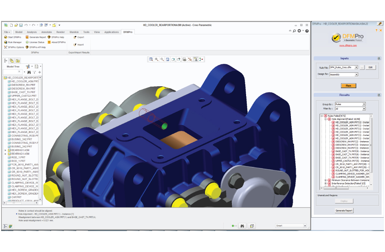Click the Generate Report button in DFMPro panel
Screen dimensions: 385x252
coord(344,211)
